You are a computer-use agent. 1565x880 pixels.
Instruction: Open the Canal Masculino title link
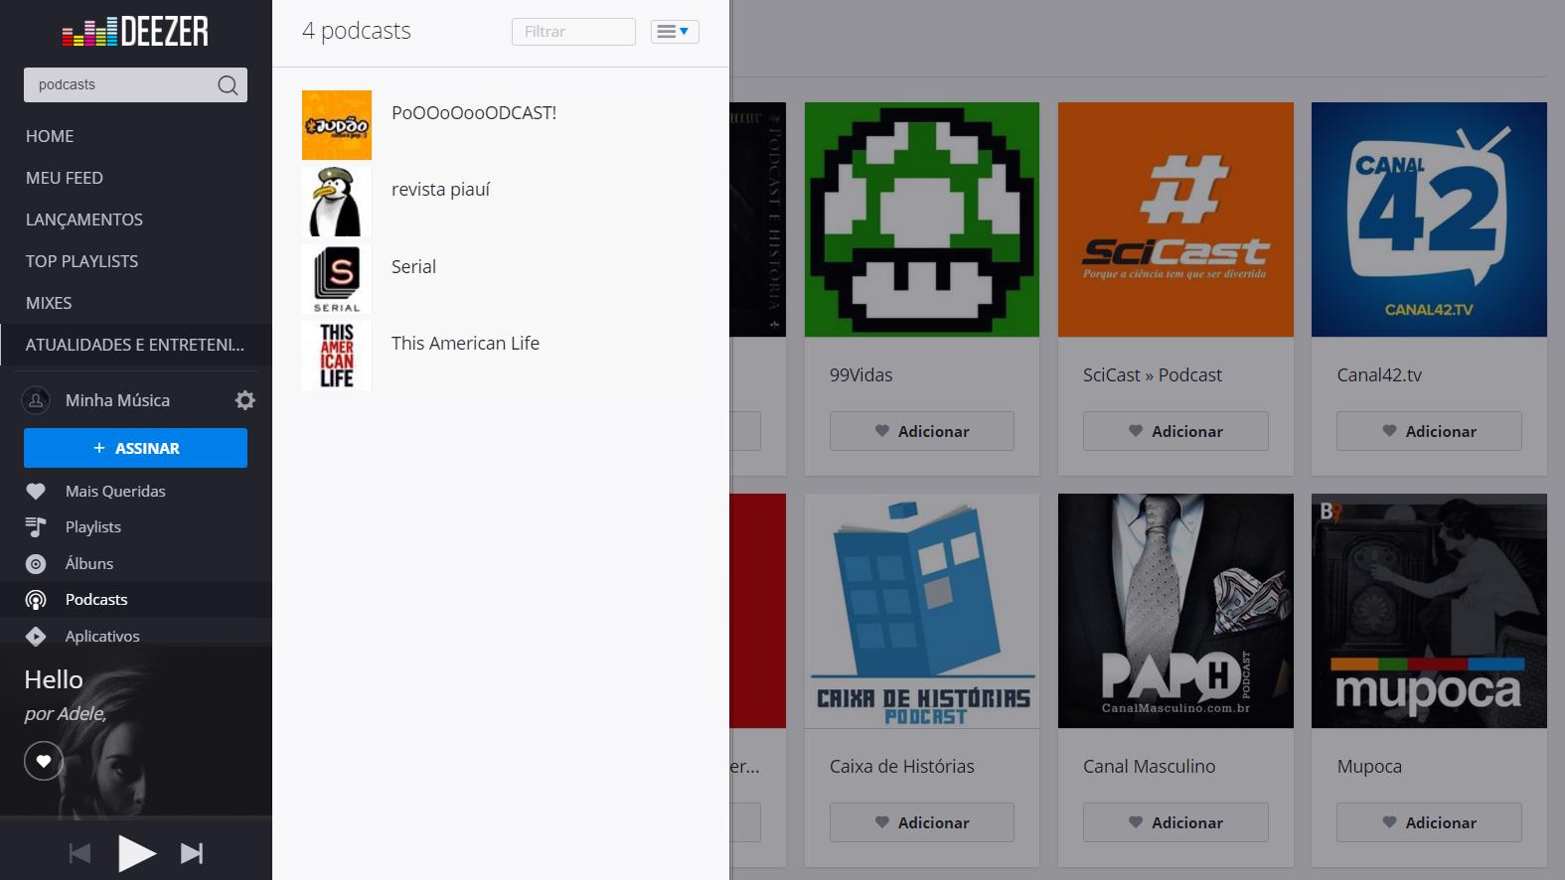coord(1150,767)
